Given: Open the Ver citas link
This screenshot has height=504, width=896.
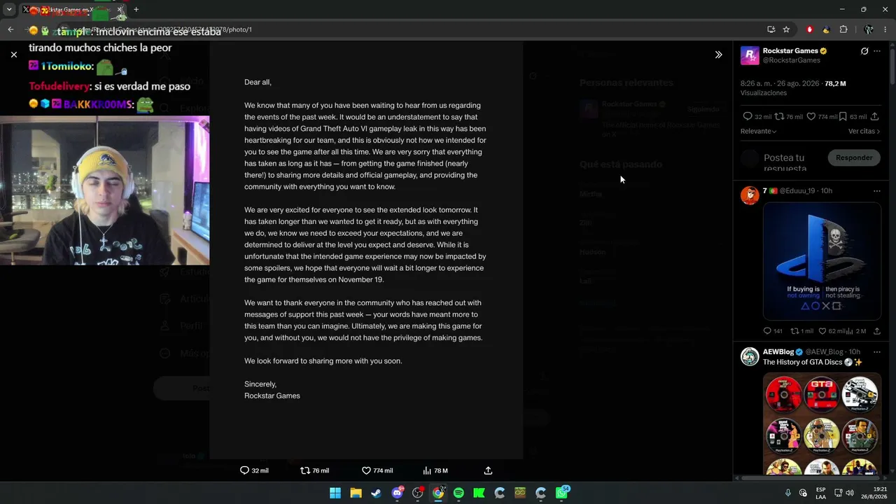Looking at the screenshot, I should pos(864,131).
